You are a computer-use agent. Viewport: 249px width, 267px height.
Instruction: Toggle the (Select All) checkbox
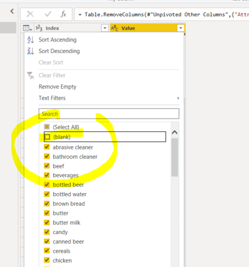coord(47,127)
